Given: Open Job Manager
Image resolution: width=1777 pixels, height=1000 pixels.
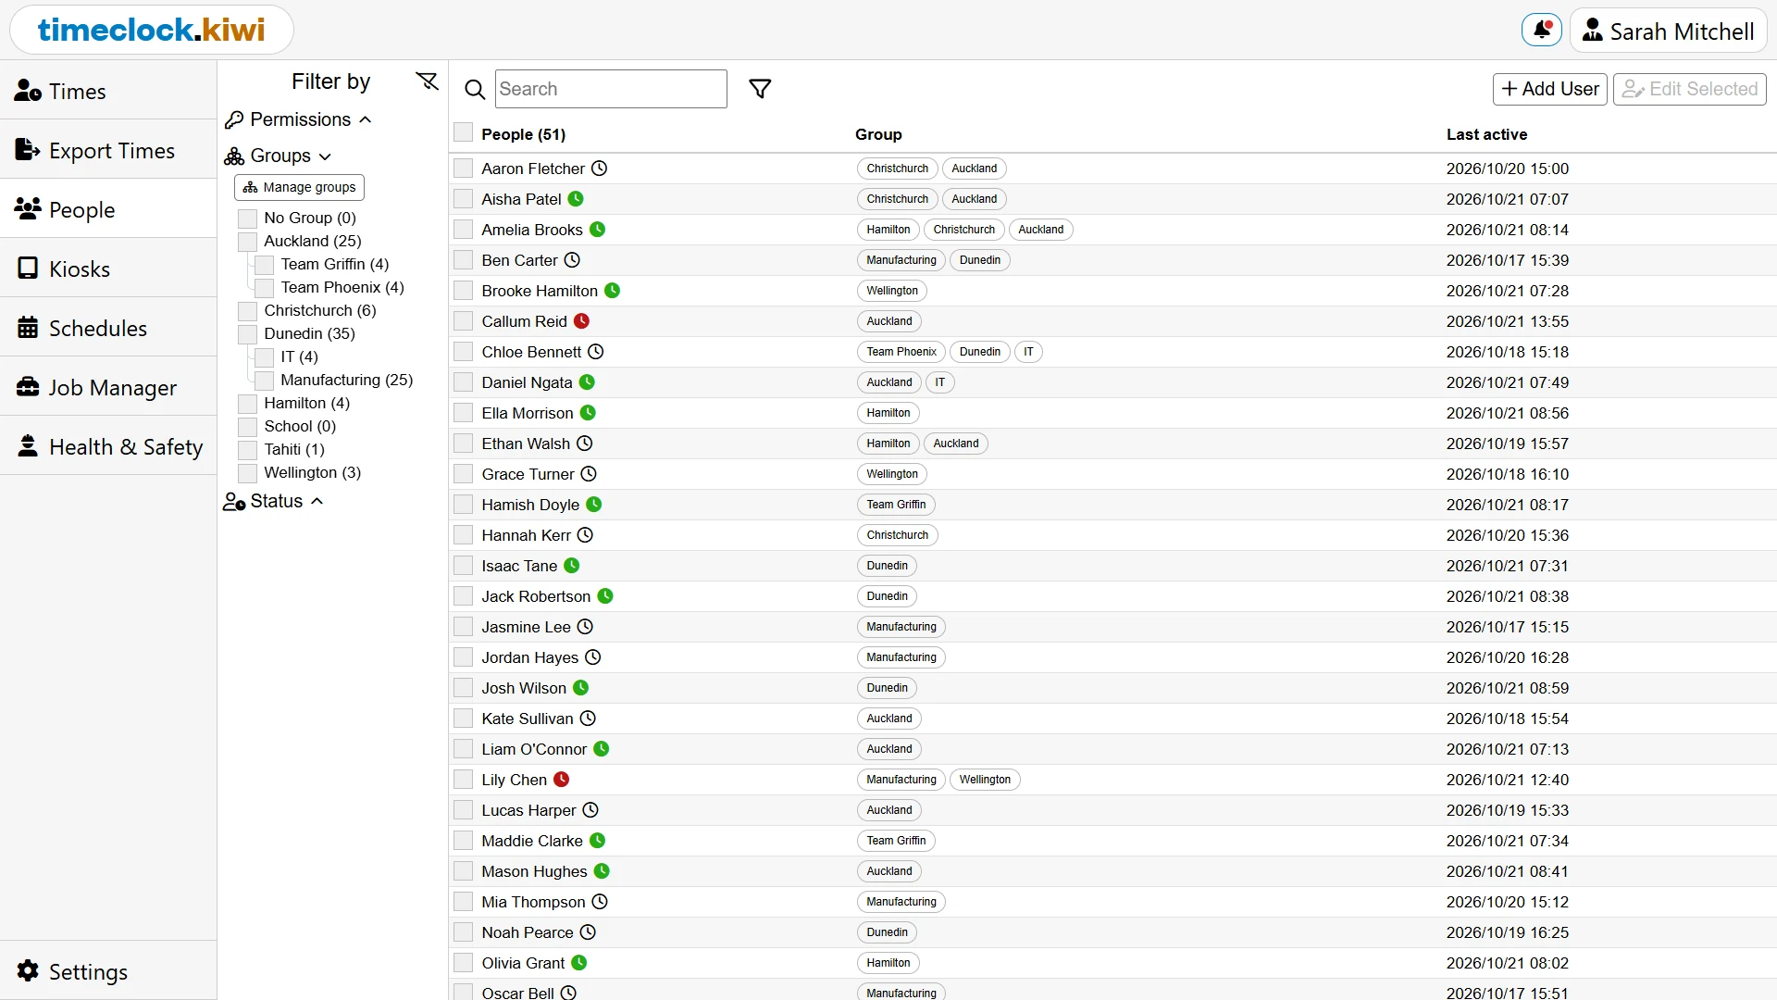Looking at the screenshot, I should tap(108, 387).
